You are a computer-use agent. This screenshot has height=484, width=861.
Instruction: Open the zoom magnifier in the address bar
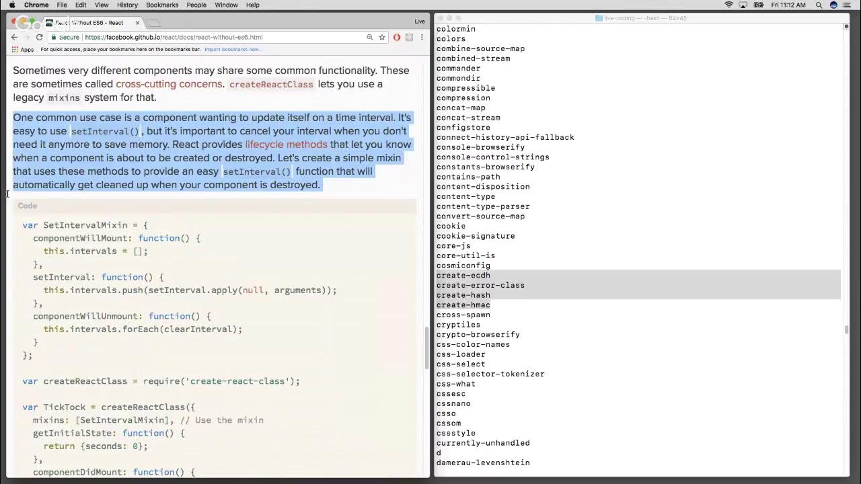click(x=369, y=37)
